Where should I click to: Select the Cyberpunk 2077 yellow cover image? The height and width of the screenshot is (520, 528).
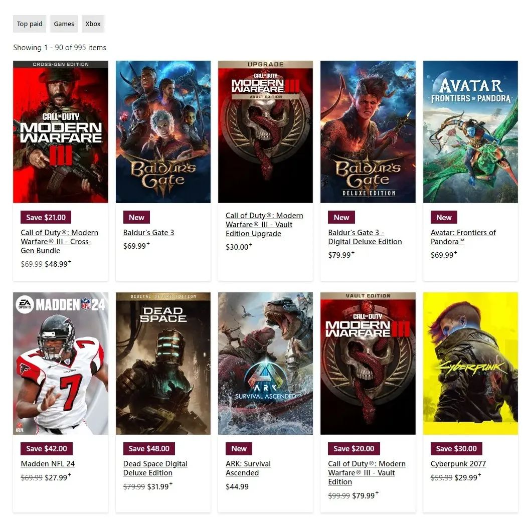[x=470, y=364]
